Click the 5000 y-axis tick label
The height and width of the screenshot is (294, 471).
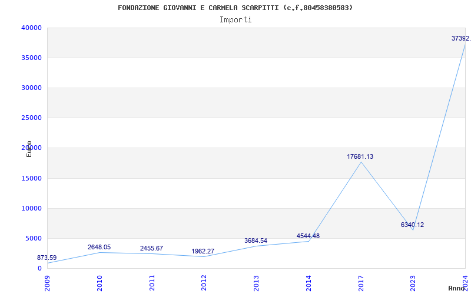[x=33, y=239]
